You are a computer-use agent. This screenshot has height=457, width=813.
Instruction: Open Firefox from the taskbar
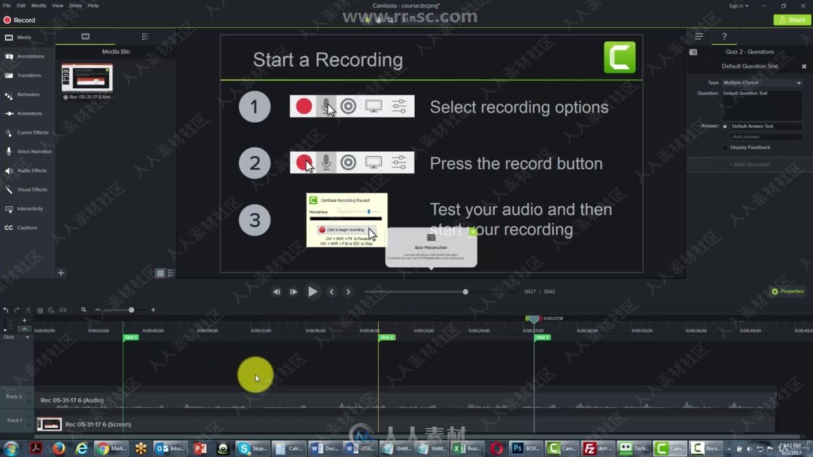point(59,449)
